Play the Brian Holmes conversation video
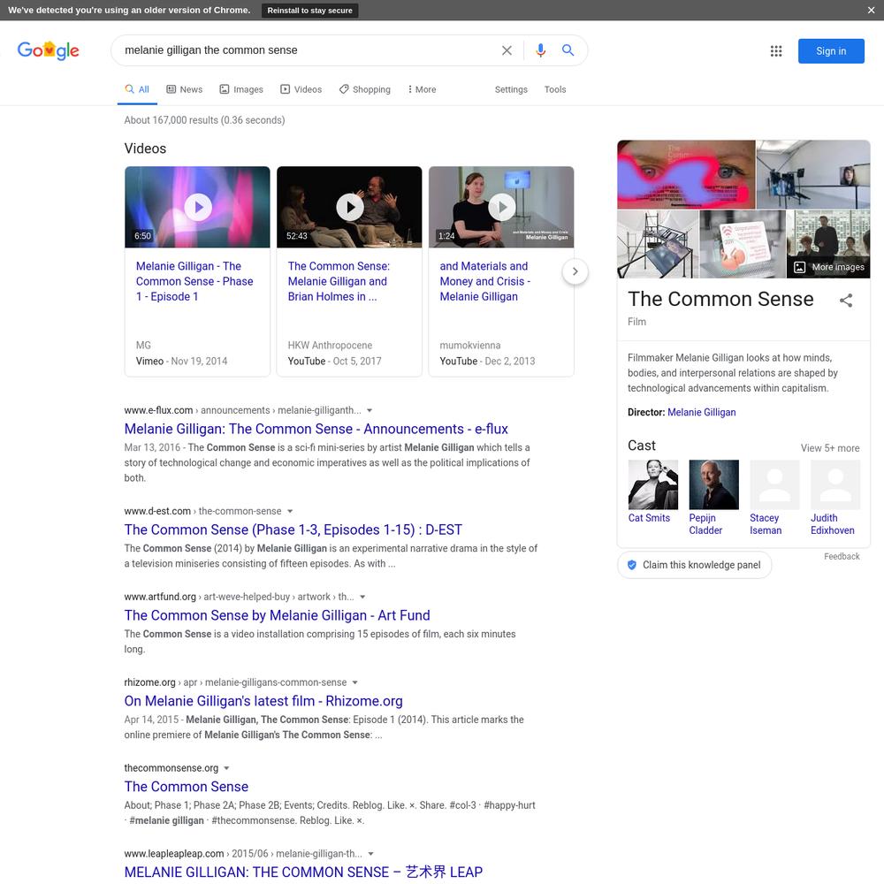 [349, 207]
